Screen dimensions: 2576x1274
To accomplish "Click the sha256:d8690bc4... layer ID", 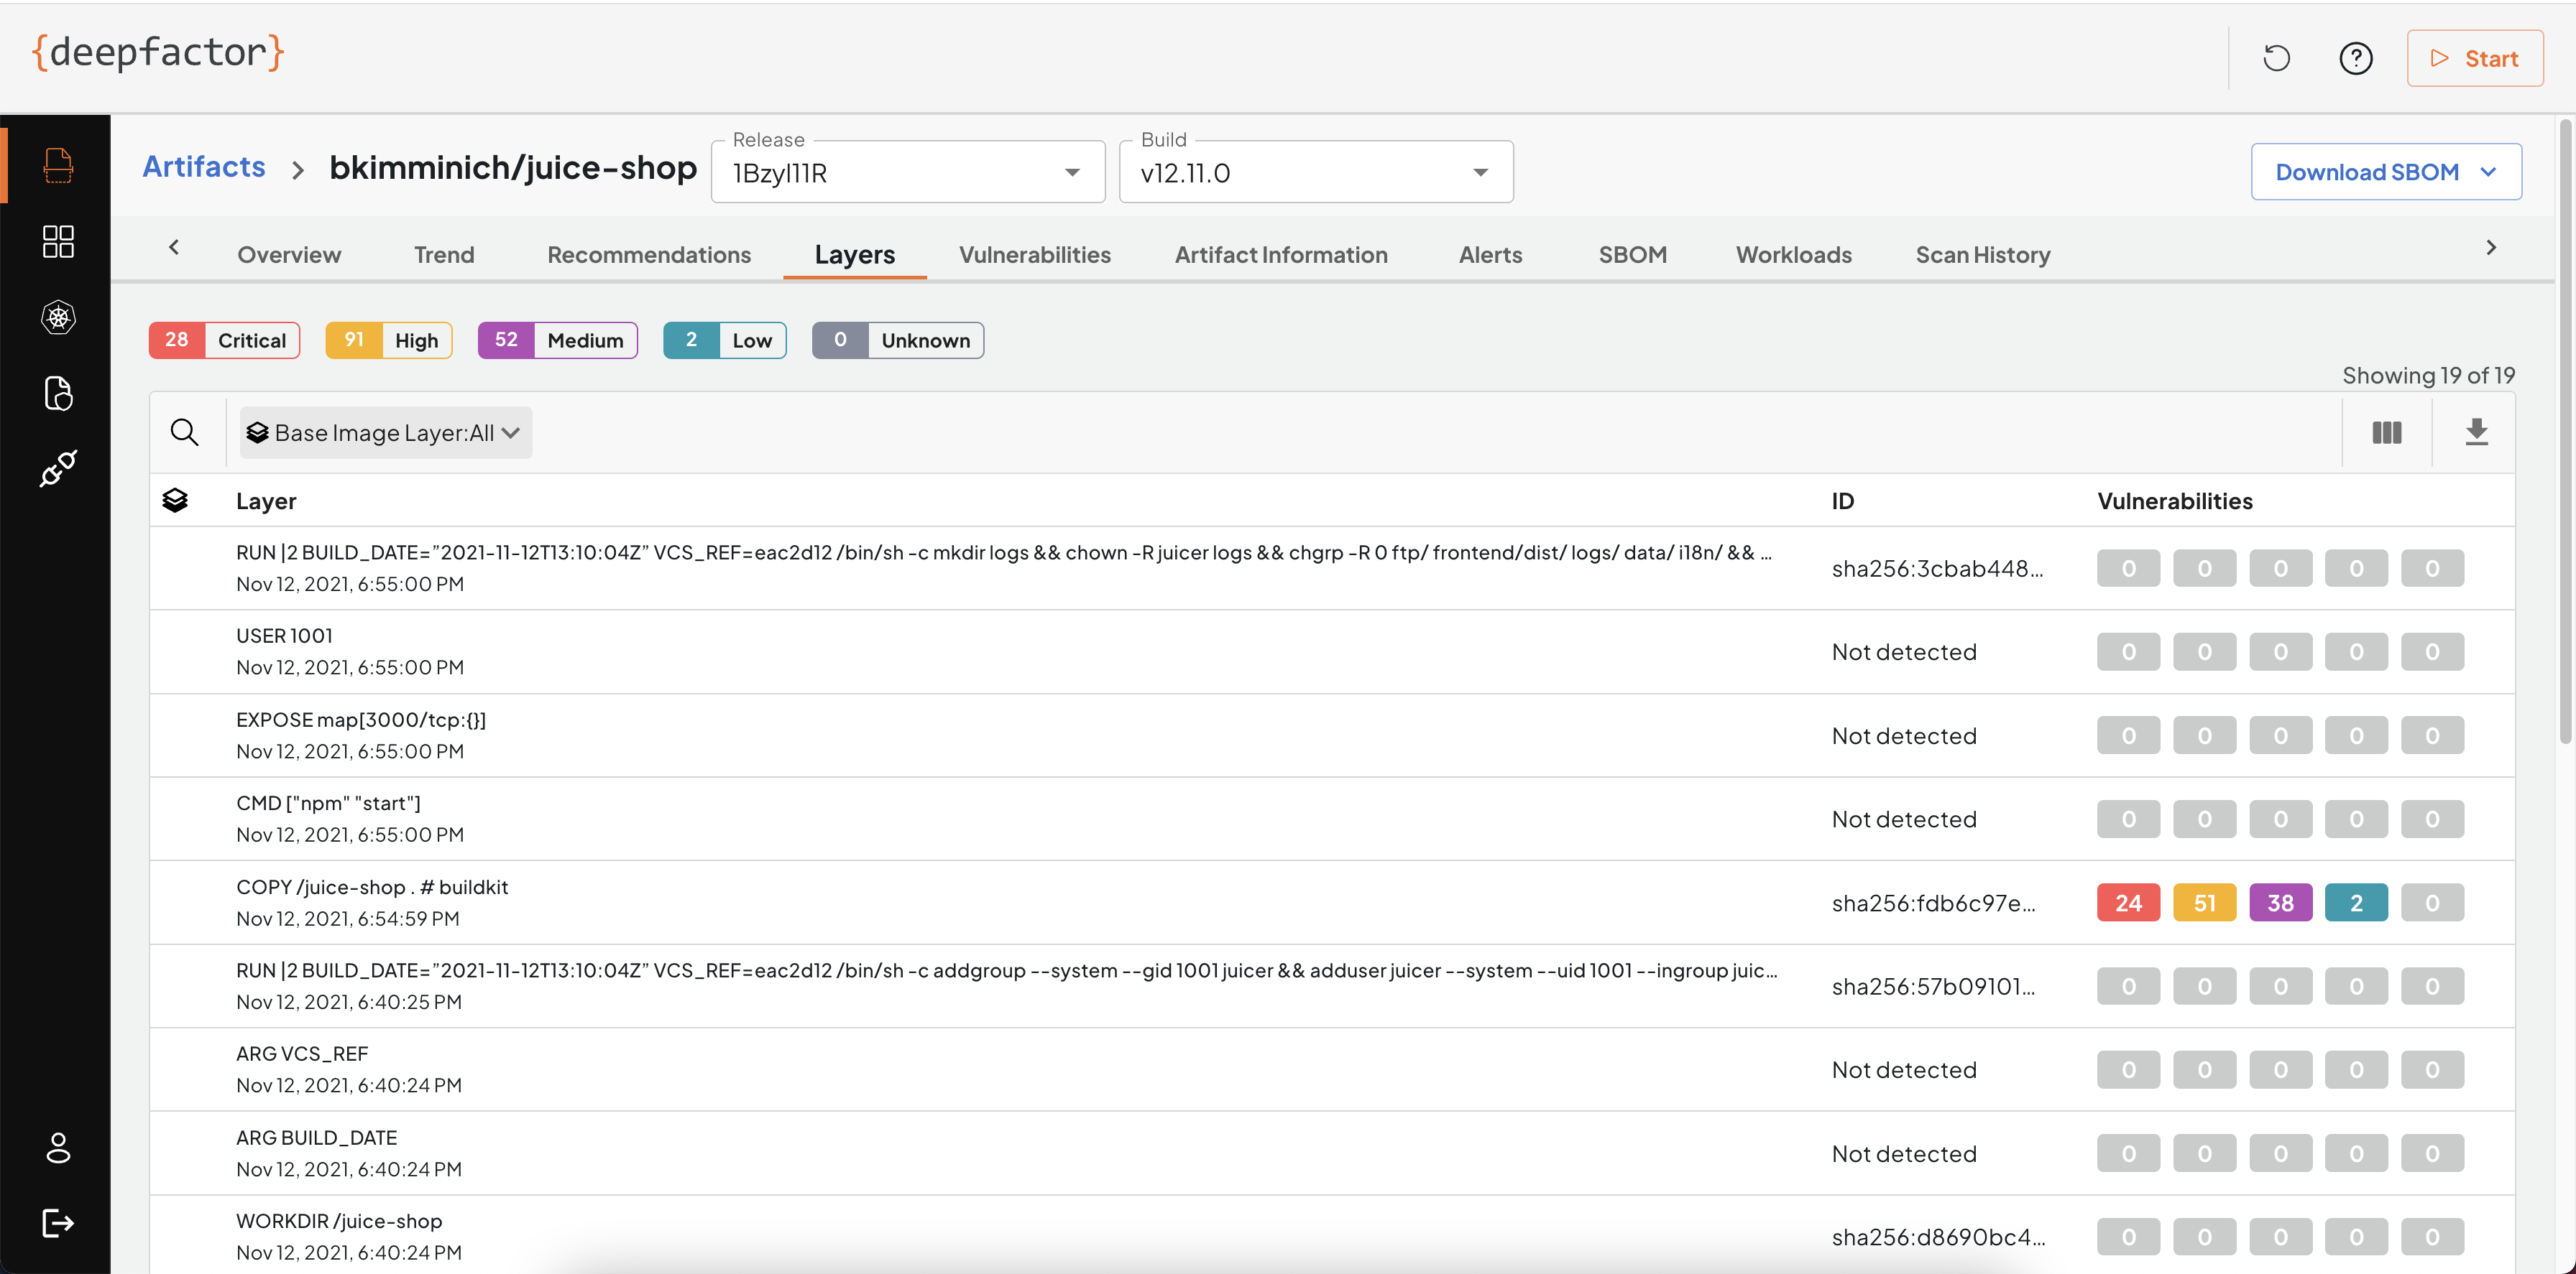I will point(1938,1237).
